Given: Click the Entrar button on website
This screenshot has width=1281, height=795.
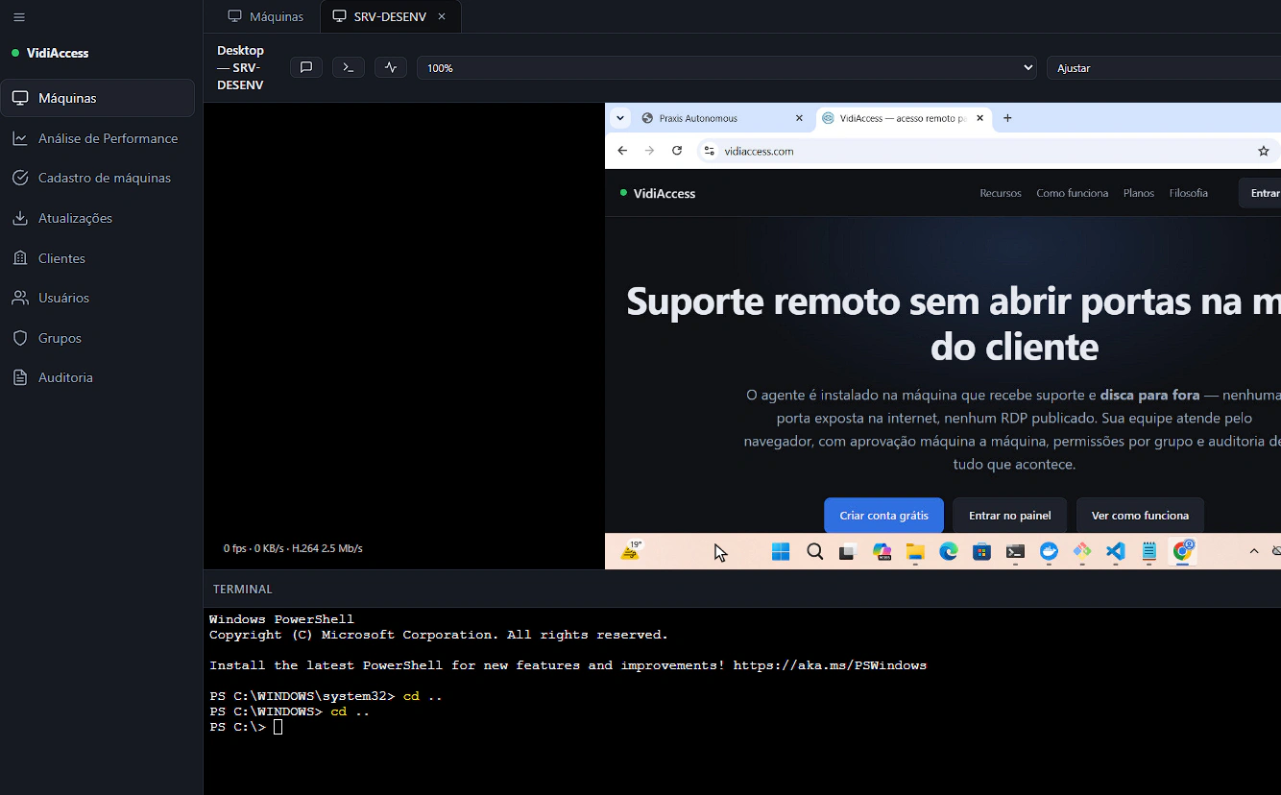Looking at the screenshot, I should (x=1261, y=193).
